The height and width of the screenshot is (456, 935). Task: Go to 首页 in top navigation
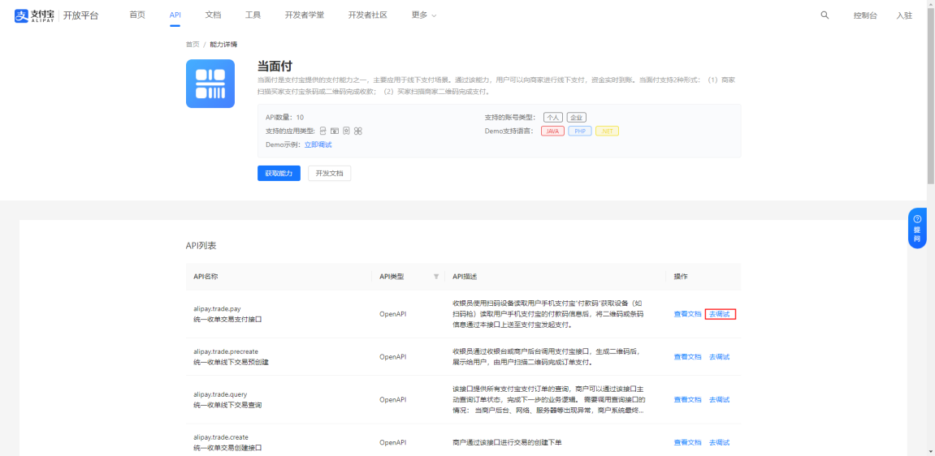pos(137,15)
